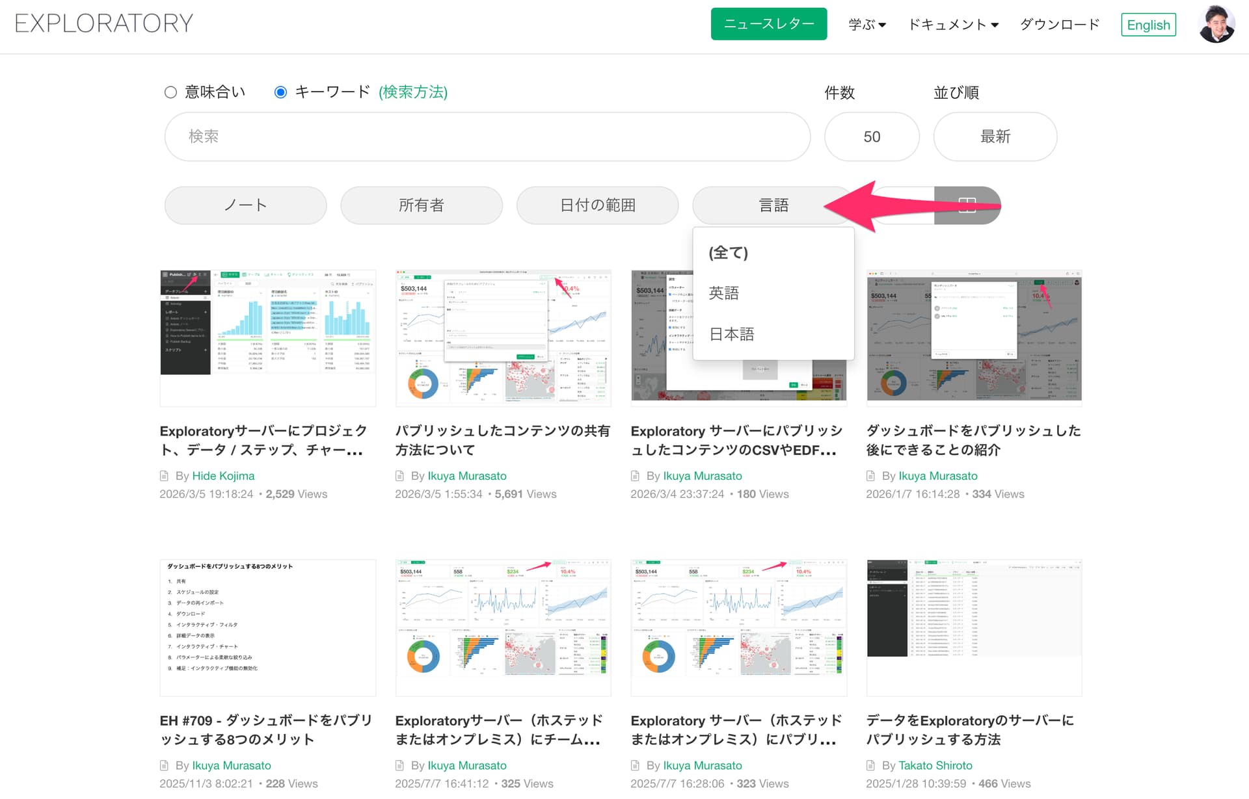
Task: Open the ドキュメント menu
Action: click(953, 25)
